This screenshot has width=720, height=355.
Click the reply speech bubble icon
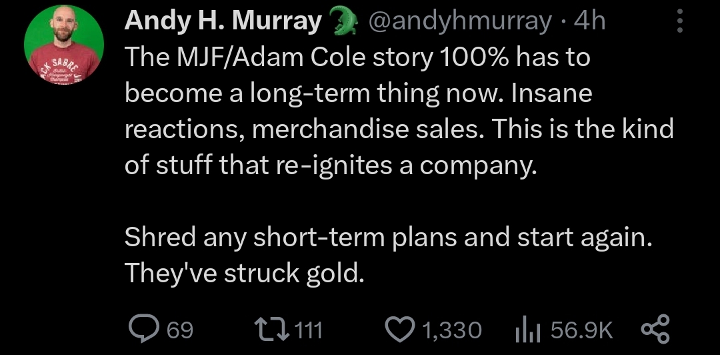point(141,330)
